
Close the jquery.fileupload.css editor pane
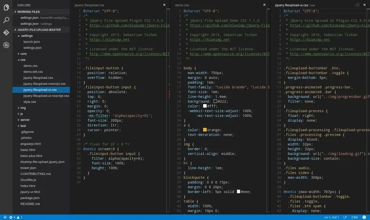(164, 5)
